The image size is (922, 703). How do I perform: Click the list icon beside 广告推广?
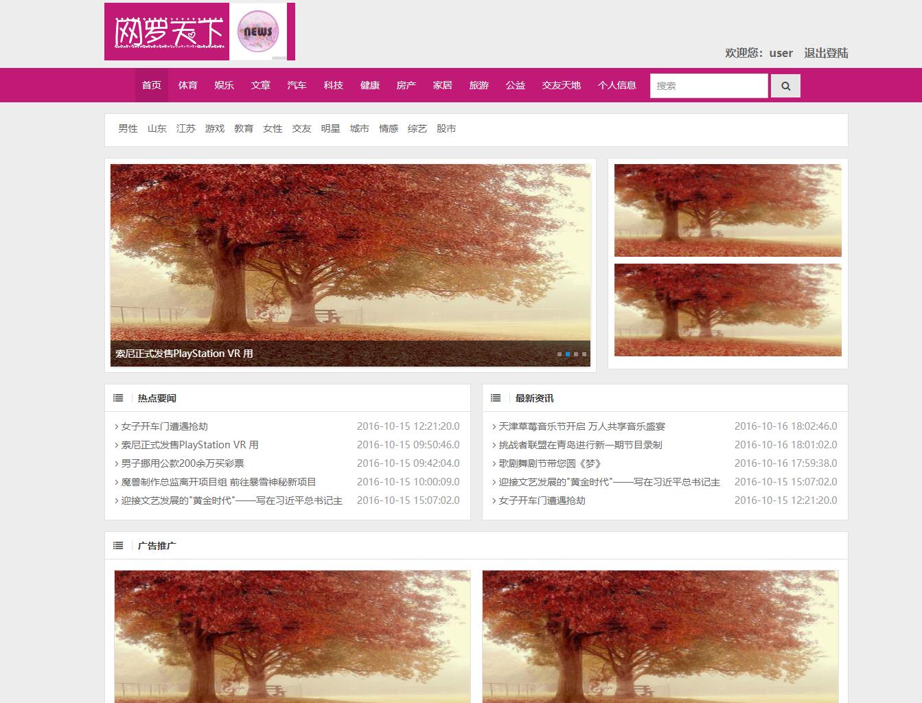(118, 544)
